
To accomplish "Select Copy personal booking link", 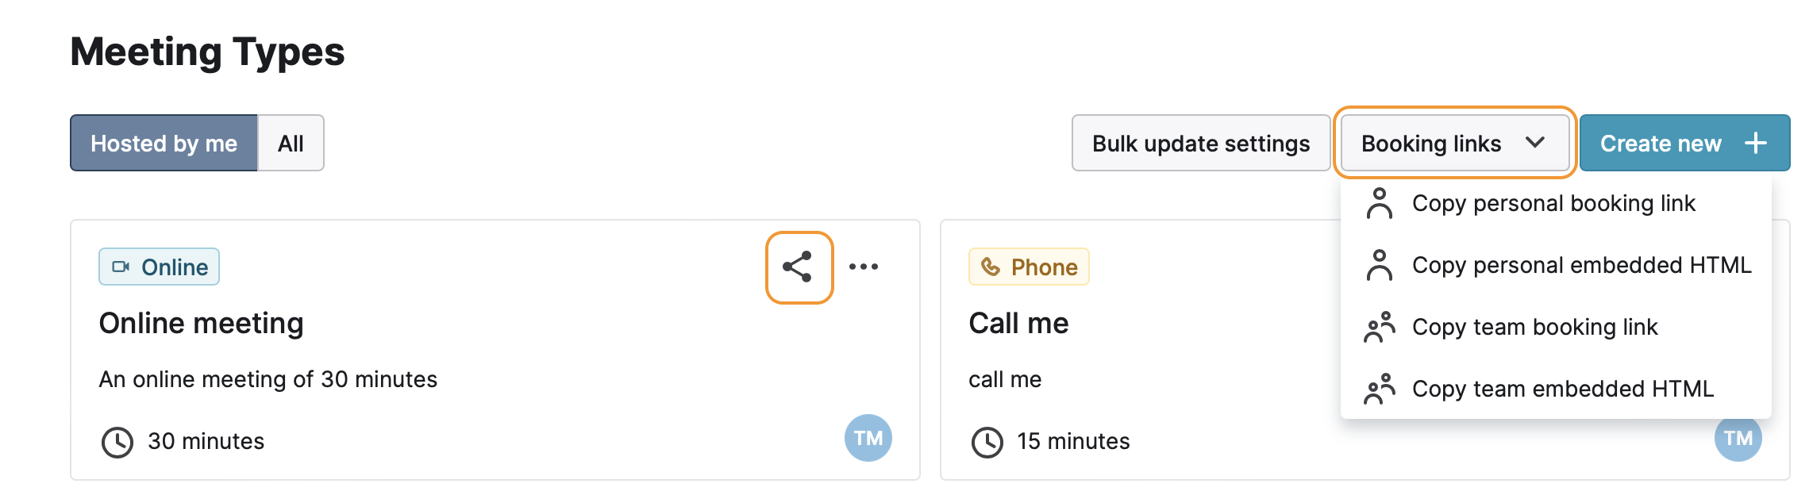I will (1553, 204).
